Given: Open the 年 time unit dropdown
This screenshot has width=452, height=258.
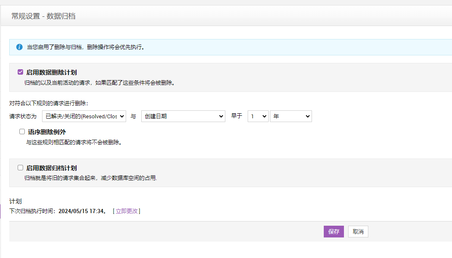Looking at the screenshot, I should point(291,116).
